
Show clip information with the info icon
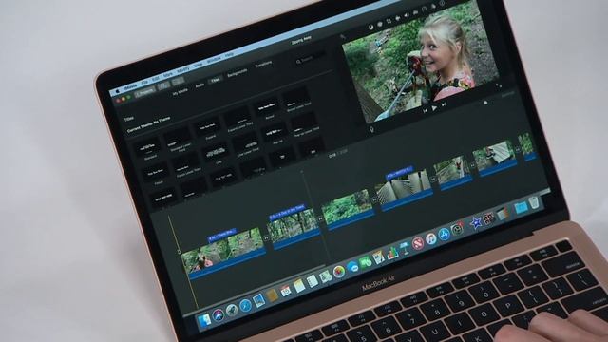tap(443, 4)
